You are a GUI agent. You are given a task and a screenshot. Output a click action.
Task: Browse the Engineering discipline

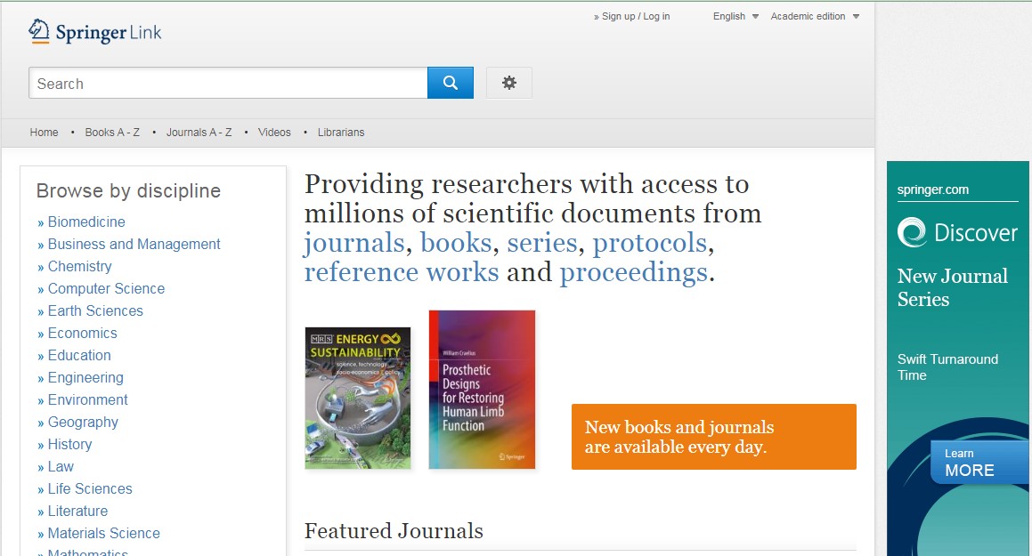point(85,378)
